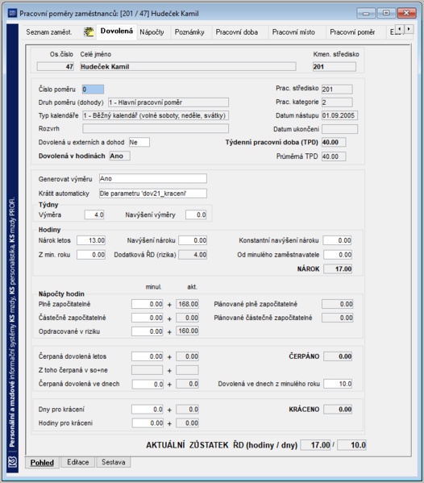Click the Datum nástupu field
The height and width of the screenshot is (483, 424).
click(x=339, y=115)
